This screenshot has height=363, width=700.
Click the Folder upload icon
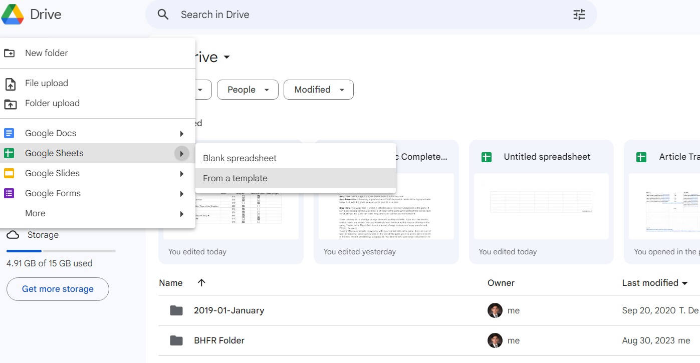coord(10,104)
